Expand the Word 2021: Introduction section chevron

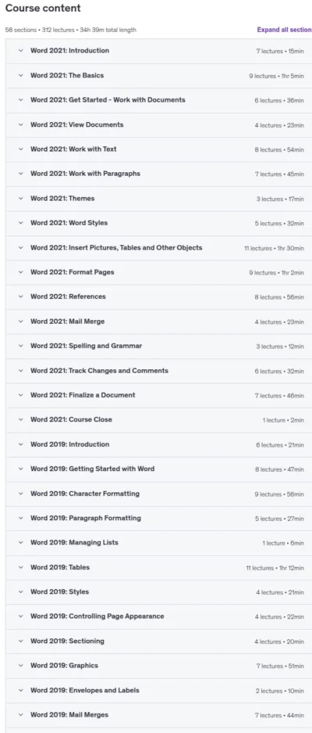20,51
